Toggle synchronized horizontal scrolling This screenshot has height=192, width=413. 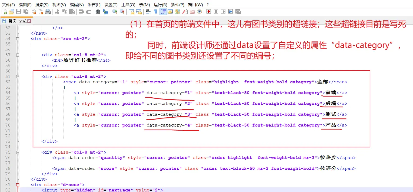(x=139, y=12)
